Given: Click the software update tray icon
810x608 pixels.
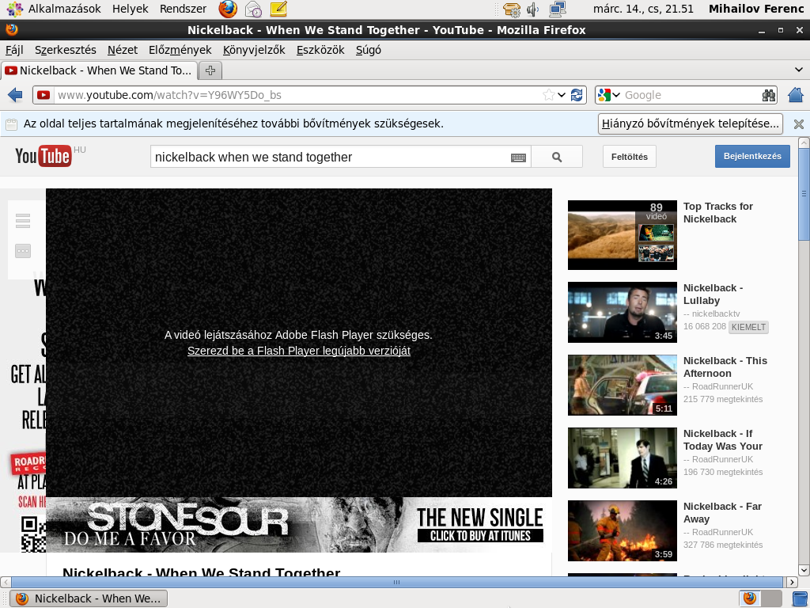Looking at the screenshot, I should (512, 9).
